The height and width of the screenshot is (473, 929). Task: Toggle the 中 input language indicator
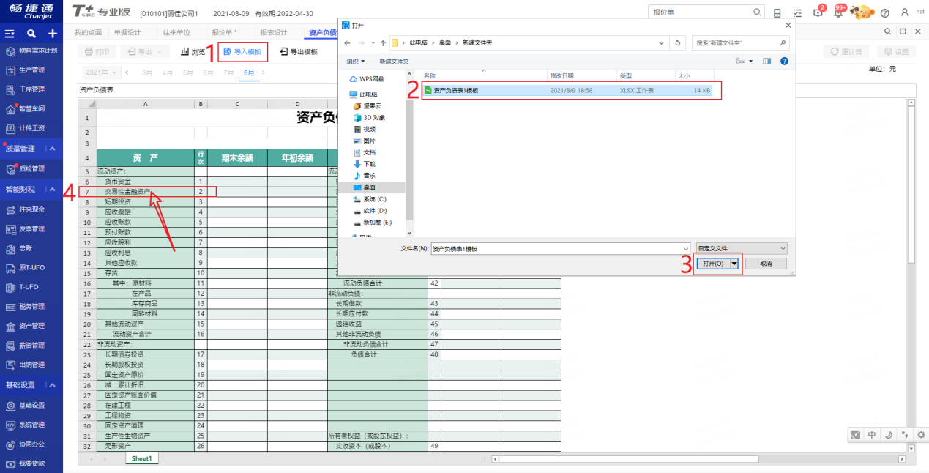pos(872,434)
